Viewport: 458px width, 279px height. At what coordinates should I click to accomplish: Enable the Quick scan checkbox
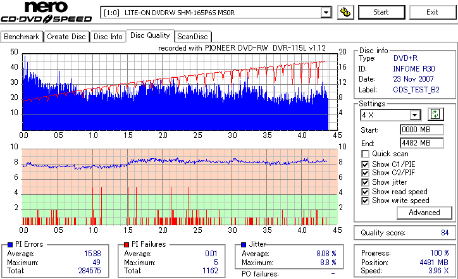(x=365, y=154)
